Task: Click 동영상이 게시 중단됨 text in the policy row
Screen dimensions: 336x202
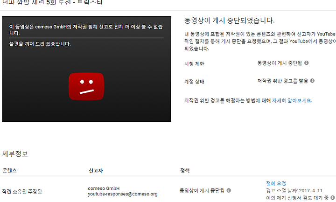Action: 202,190
